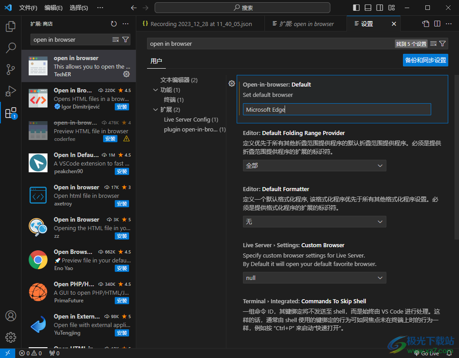The image size is (459, 358).
Task: Click the Accounts icon in activity bar
Action: coord(11,316)
